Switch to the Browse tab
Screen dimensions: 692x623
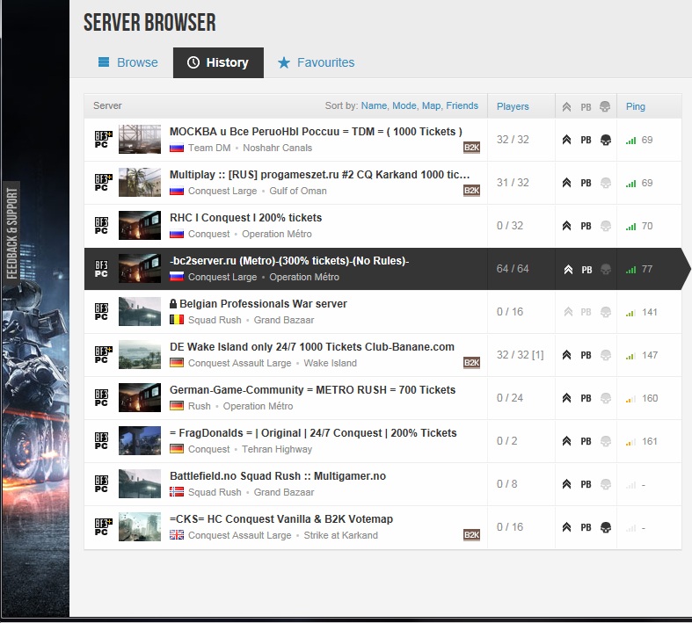click(x=128, y=62)
